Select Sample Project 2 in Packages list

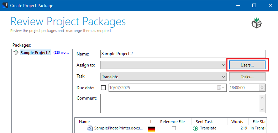click(36, 53)
